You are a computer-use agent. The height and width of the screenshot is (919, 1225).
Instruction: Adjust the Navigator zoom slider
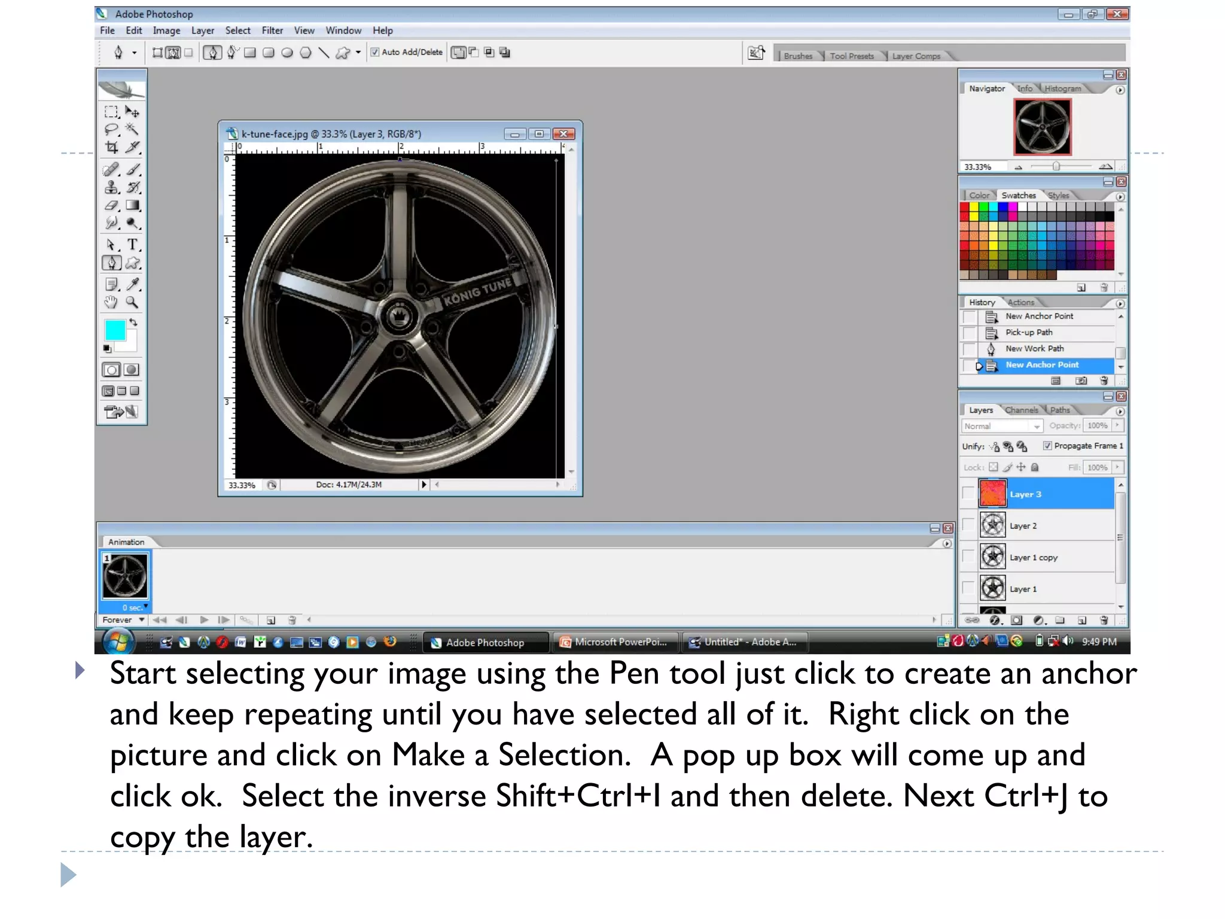[1056, 167]
